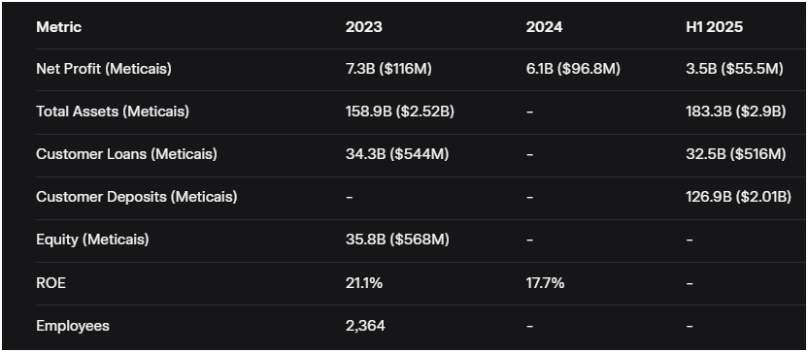Click the Customer Loans (Meticais) label
The image size is (808, 352).
point(126,154)
